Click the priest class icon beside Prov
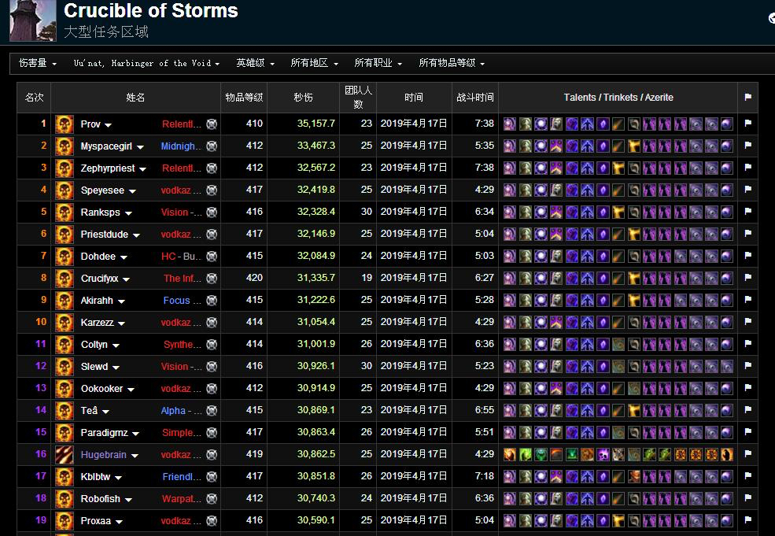This screenshot has height=536, width=775. (64, 124)
